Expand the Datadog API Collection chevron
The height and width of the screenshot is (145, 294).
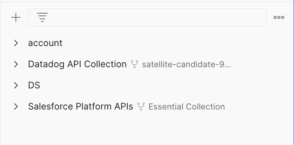[16, 64]
